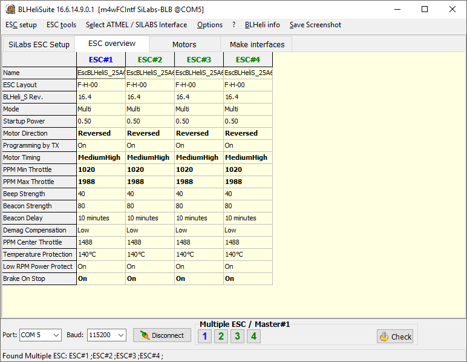Click the ESC#3 column header
Screen dimensions: 467x362
click(x=199, y=59)
